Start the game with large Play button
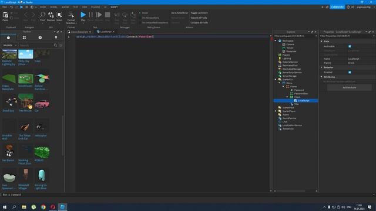 pyautogui.click(x=83, y=15)
